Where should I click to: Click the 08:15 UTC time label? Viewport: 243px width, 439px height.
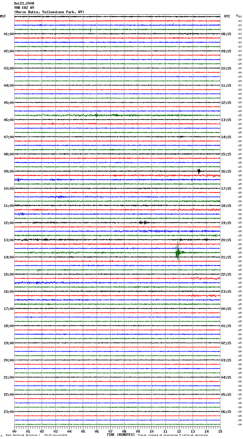pyautogui.click(x=226, y=34)
